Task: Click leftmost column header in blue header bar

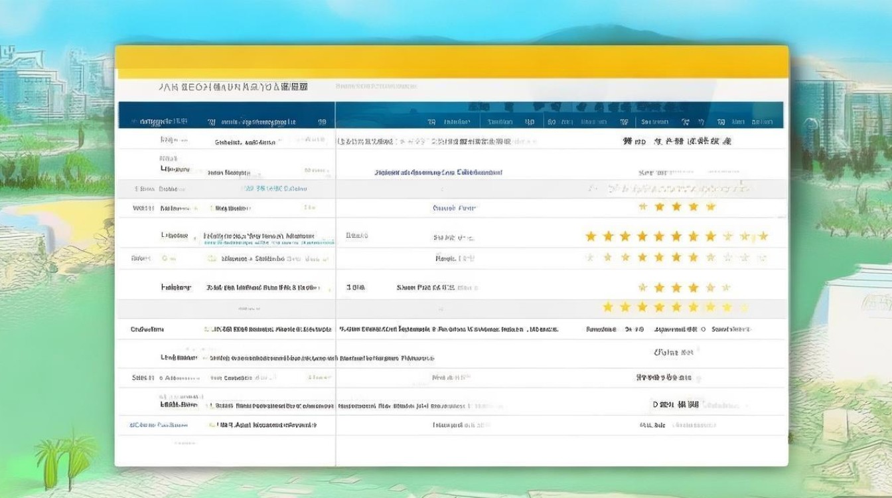Action: coord(159,122)
